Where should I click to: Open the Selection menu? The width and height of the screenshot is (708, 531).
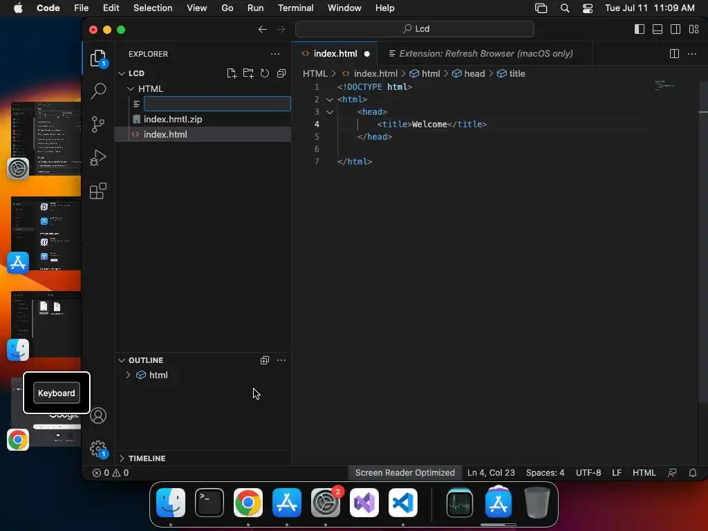tap(153, 8)
